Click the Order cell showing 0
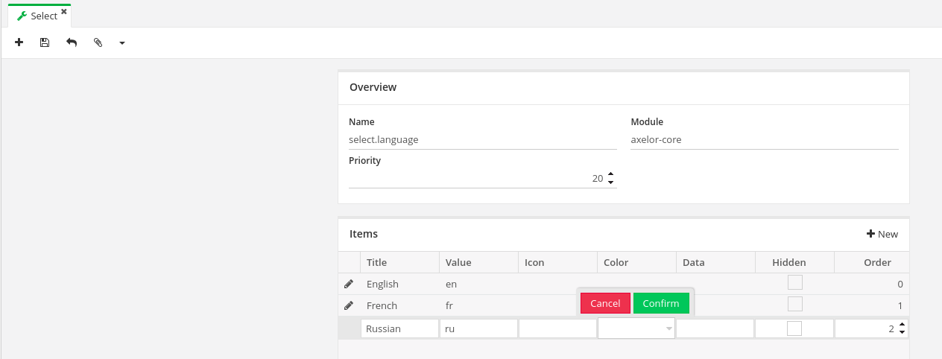 coord(872,284)
